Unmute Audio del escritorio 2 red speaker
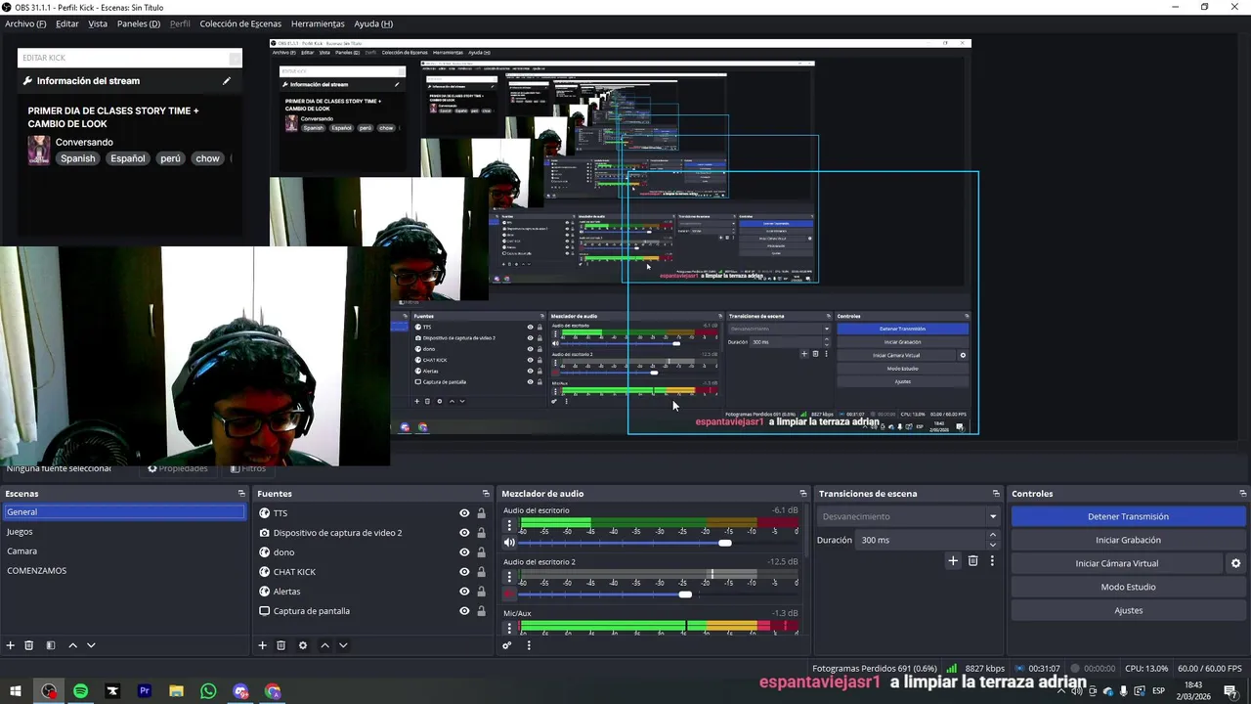 point(509,594)
